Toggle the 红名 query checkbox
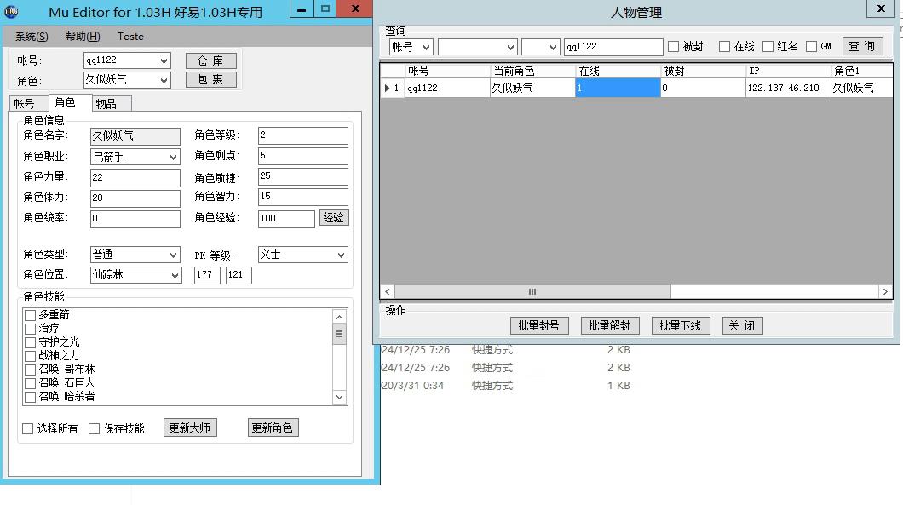Viewport: 903px width, 505px height. (x=768, y=47)
